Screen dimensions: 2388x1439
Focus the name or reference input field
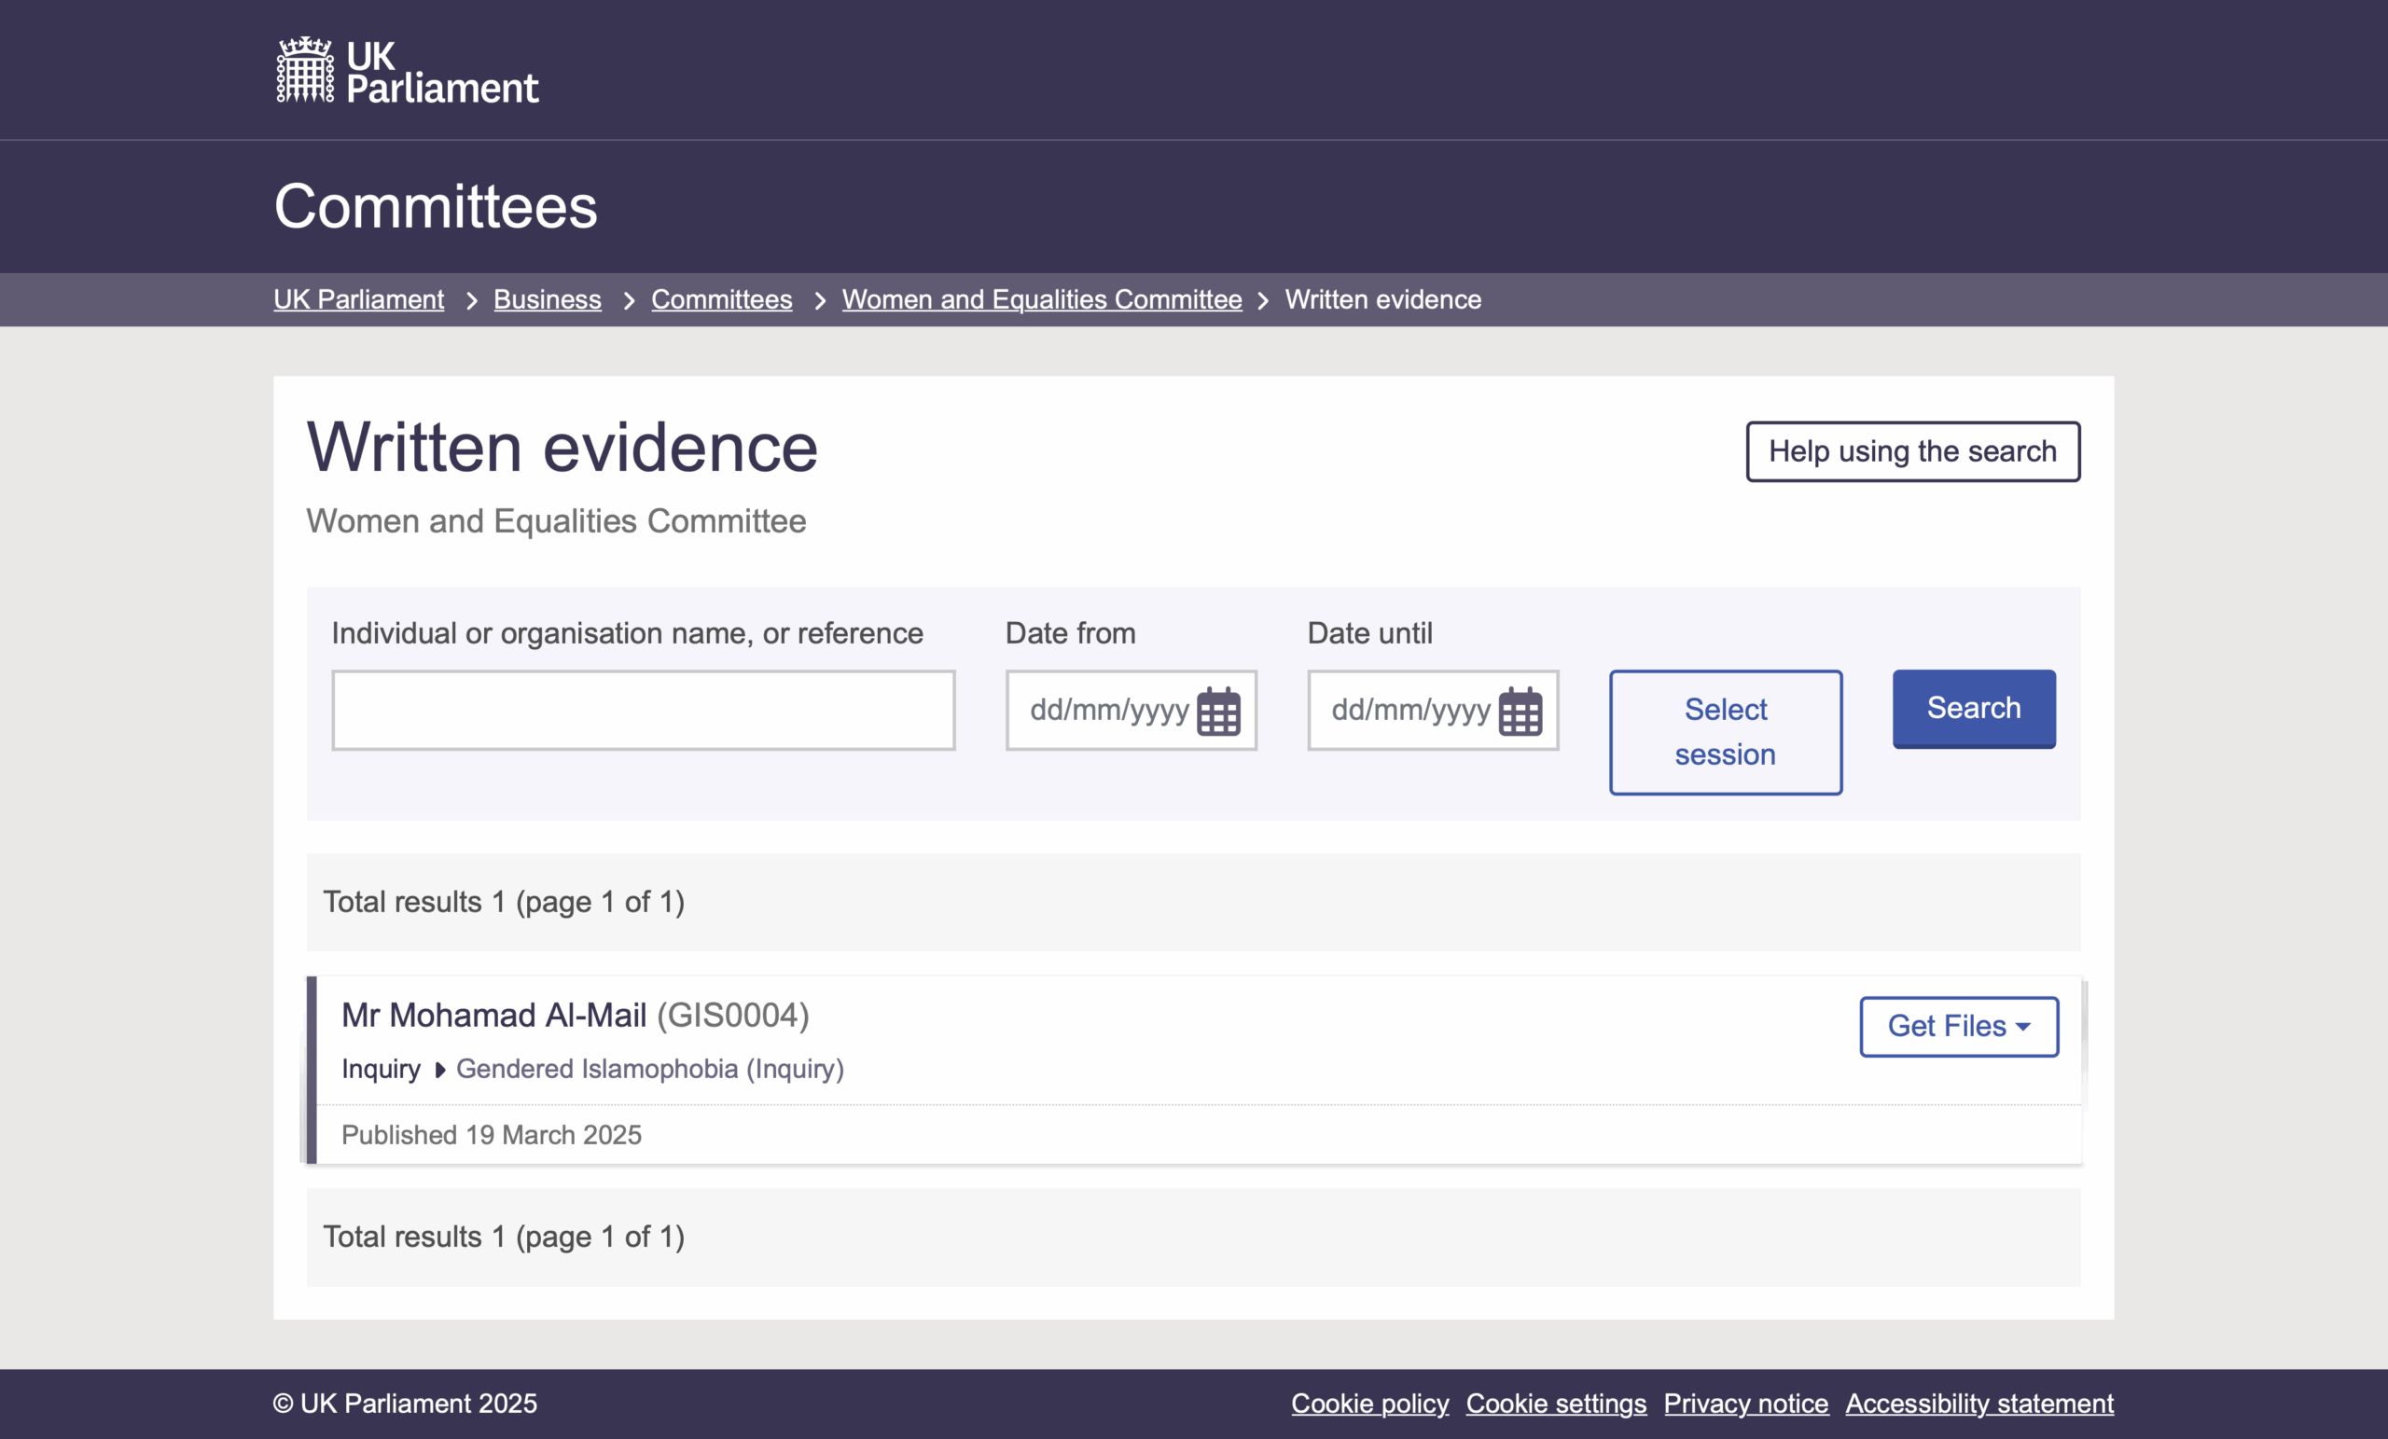(643, 711)
